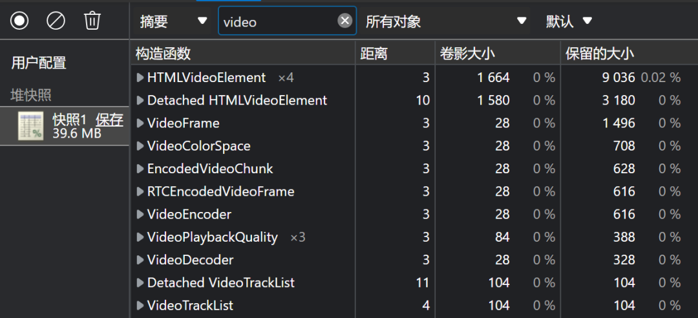Select the VideoColorSpace constructor name

(x=199, y=146)
